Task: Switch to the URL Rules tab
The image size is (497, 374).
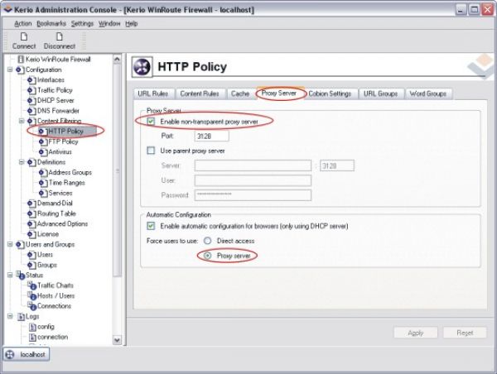Action: [x=153, y=93]
